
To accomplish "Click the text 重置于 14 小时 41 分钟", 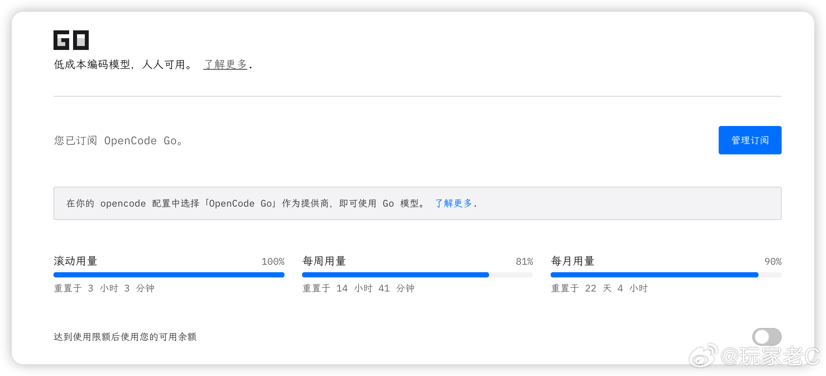I will (x=358, y=288).
